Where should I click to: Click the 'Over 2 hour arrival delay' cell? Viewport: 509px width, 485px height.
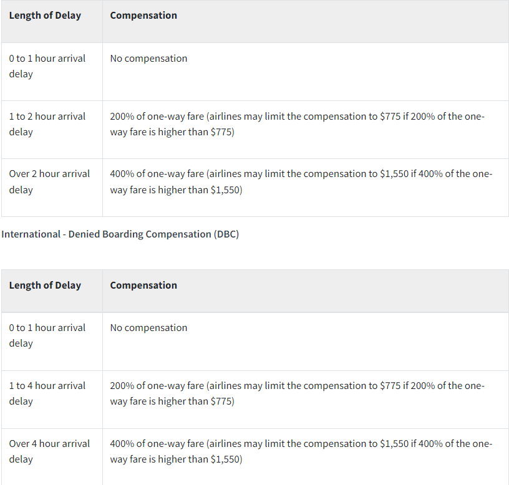(x=49, y=181)
